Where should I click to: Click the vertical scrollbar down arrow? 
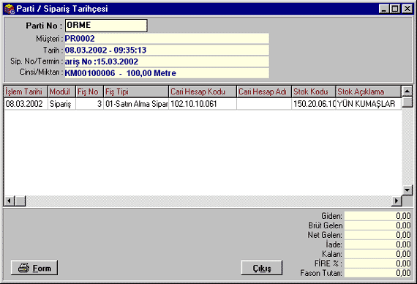click(x=407, y=190)
